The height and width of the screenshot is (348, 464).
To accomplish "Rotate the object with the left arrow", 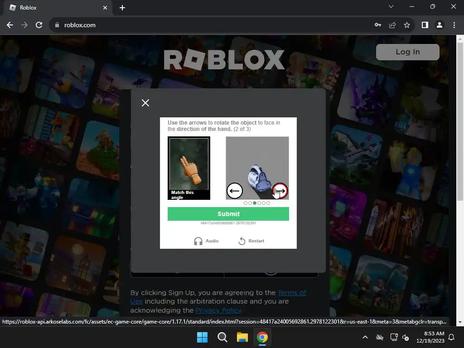I will (235, 191).
